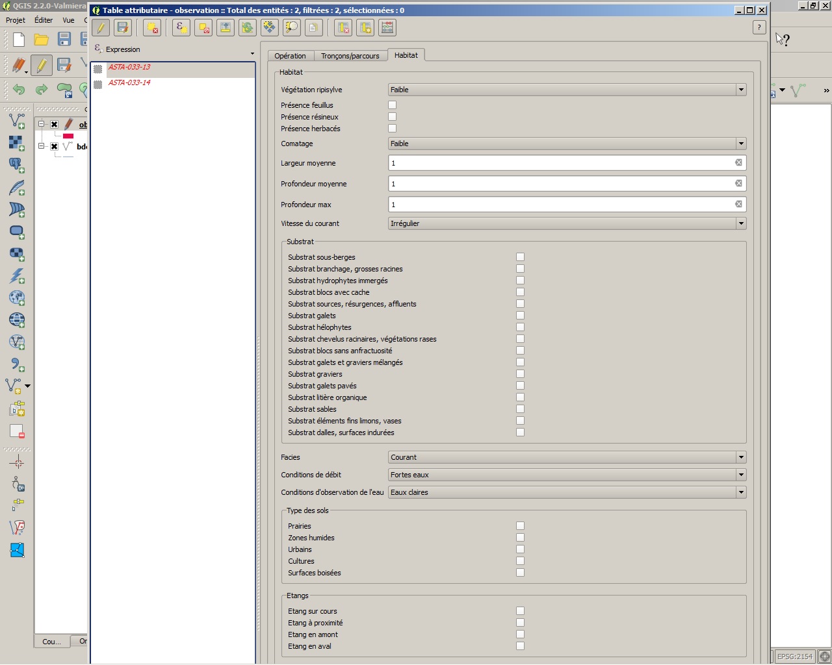Click the delete column icon
832x665 pixels.
coord(343,28)
